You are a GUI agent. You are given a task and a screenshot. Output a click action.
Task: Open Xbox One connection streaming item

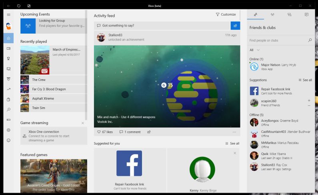tap(54, 136)
